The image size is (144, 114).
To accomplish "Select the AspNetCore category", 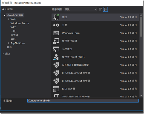I will 18,43.
